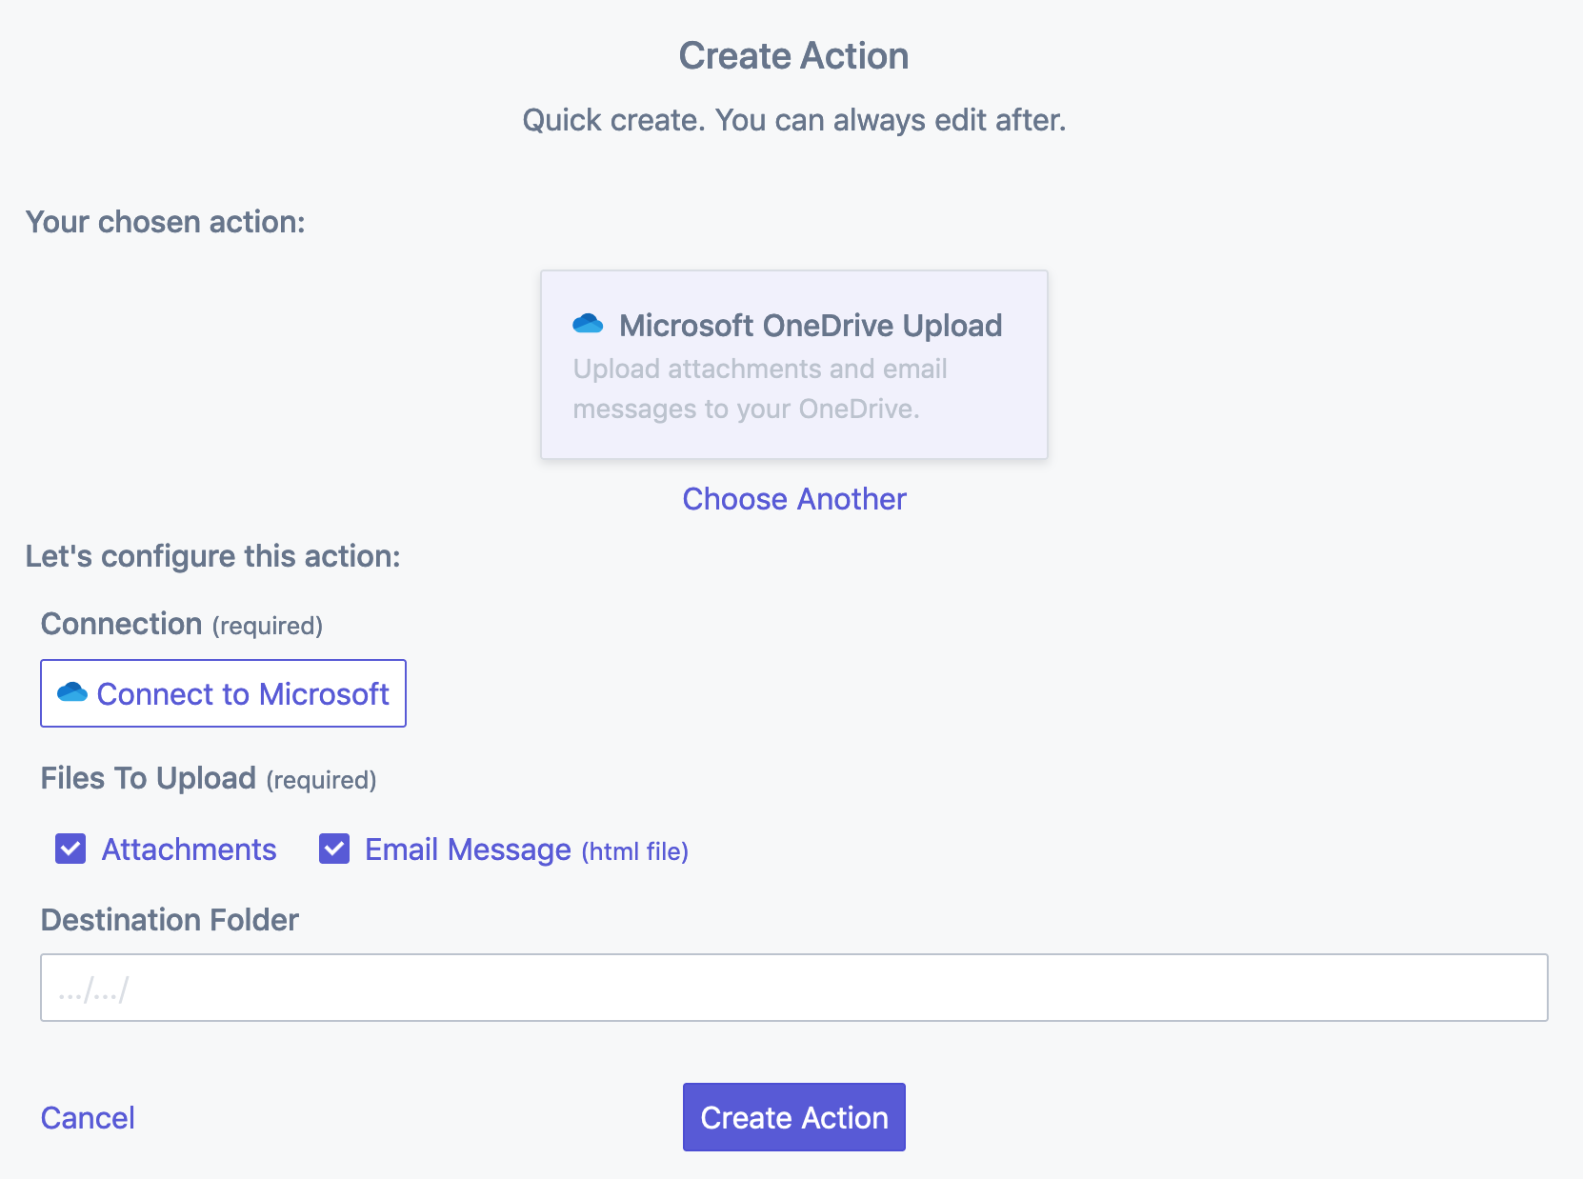Toggle the Email Message checkbox
Image resolution: width=1583 pixels, height=1179 pixels.
pyautogui.click(x=334, y=849)
